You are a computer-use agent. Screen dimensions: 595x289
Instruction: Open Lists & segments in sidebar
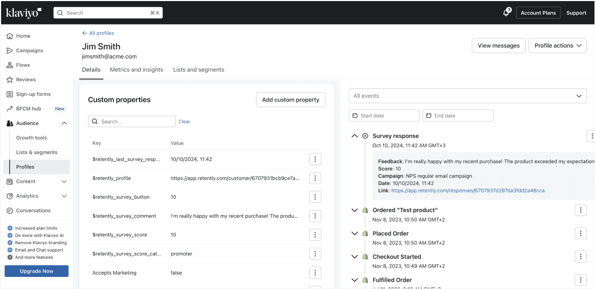37,152
